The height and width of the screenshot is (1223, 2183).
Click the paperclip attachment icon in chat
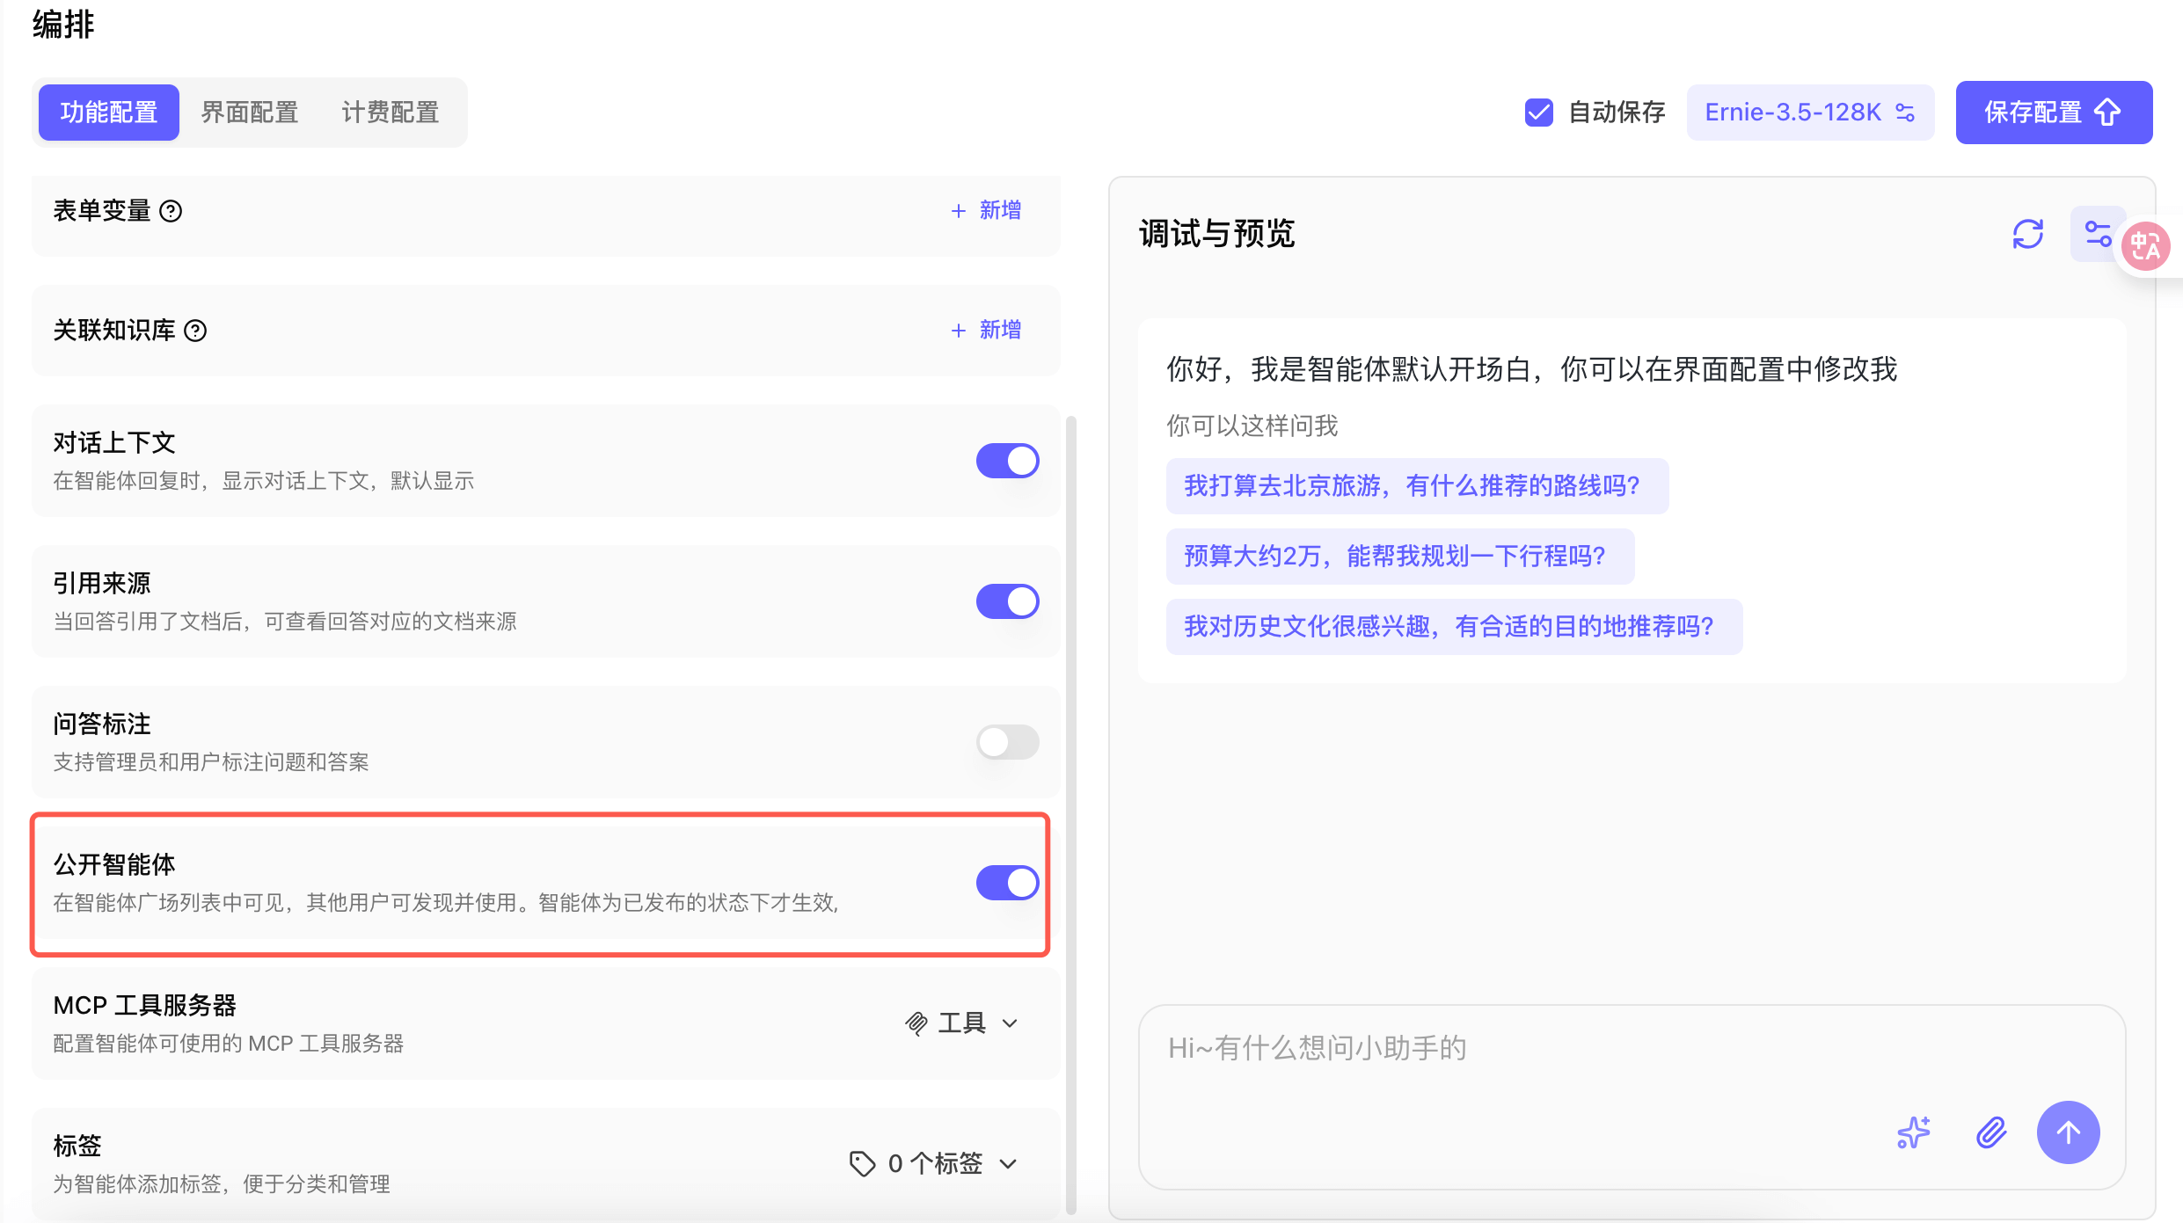1991,1132
